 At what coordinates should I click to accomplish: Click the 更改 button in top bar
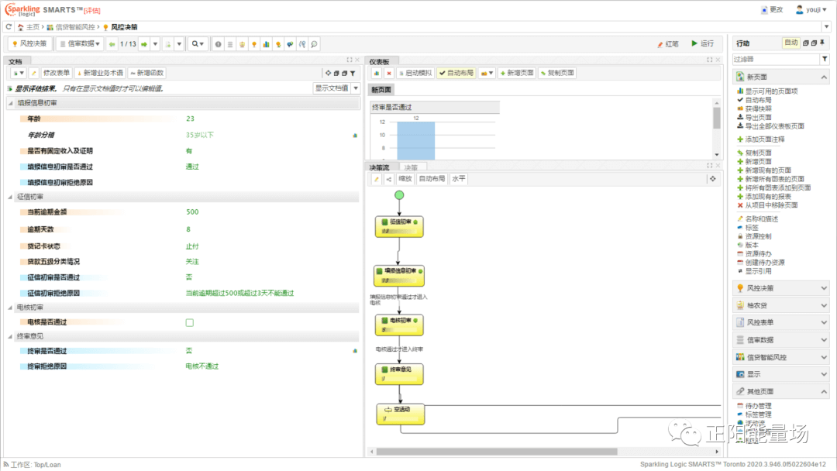[x=772, y=9]
